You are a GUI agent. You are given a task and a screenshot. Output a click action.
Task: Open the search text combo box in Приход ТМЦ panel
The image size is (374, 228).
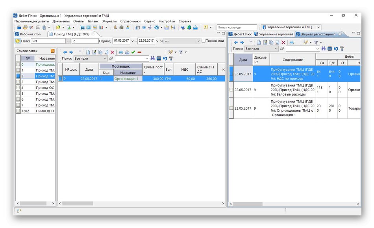click(x=132, y=58)
